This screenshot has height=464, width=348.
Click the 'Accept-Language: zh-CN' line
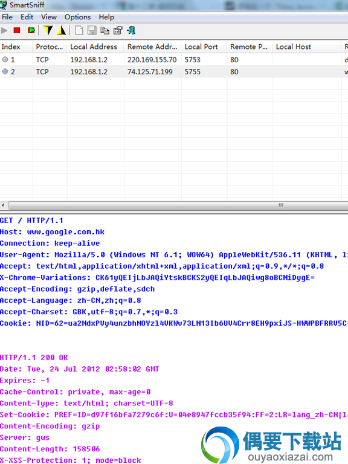tap(71, 301)
